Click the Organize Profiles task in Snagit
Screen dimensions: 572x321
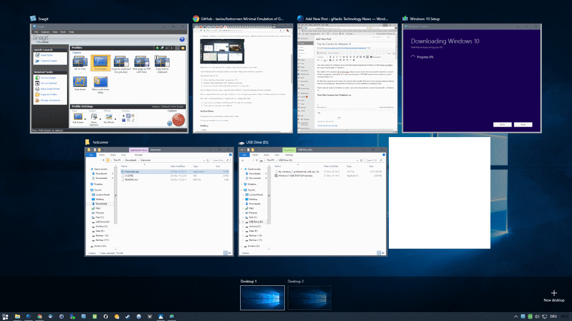48,95
